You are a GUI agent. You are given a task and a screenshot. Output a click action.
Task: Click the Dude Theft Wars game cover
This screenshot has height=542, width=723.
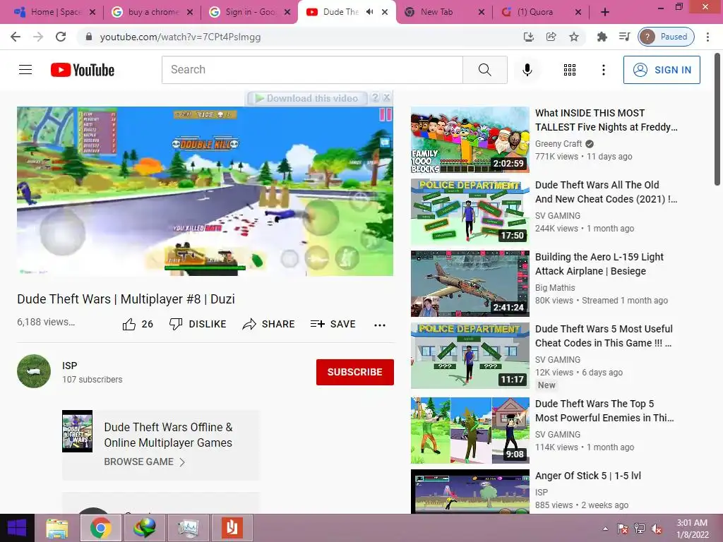[x=77, y=431]
